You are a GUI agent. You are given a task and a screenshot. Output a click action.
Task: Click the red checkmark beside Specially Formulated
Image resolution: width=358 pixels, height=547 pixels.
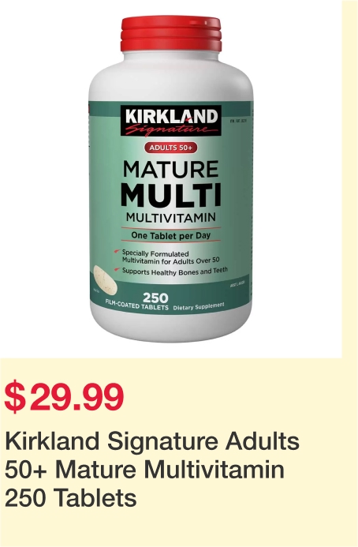click(x=117, y=251)
